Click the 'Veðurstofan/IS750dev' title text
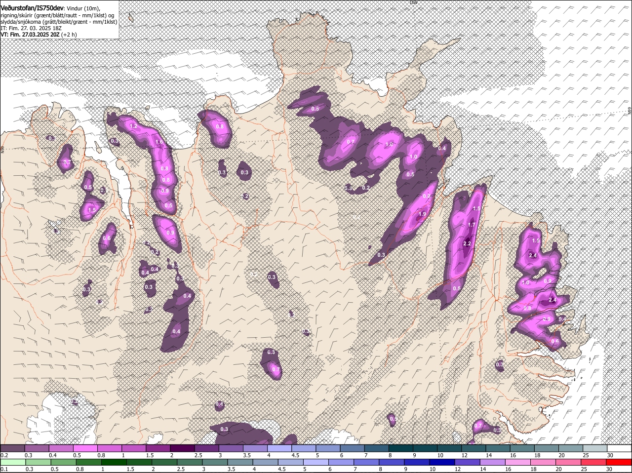The image size is (632, 473). pyautogui.click(x=32, y=8)
